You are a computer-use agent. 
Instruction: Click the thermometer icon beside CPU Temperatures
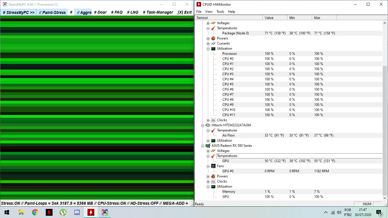pyautogui.click(x=213, y=28)
